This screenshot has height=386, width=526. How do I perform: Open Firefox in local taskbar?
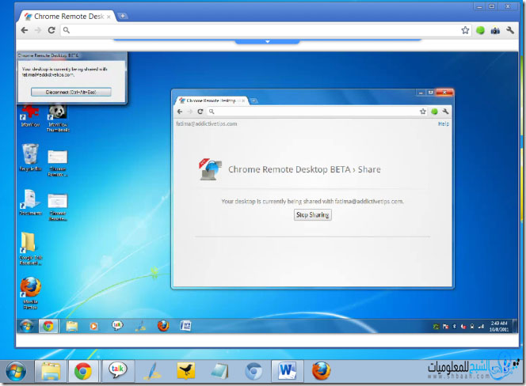pos(321,371)
